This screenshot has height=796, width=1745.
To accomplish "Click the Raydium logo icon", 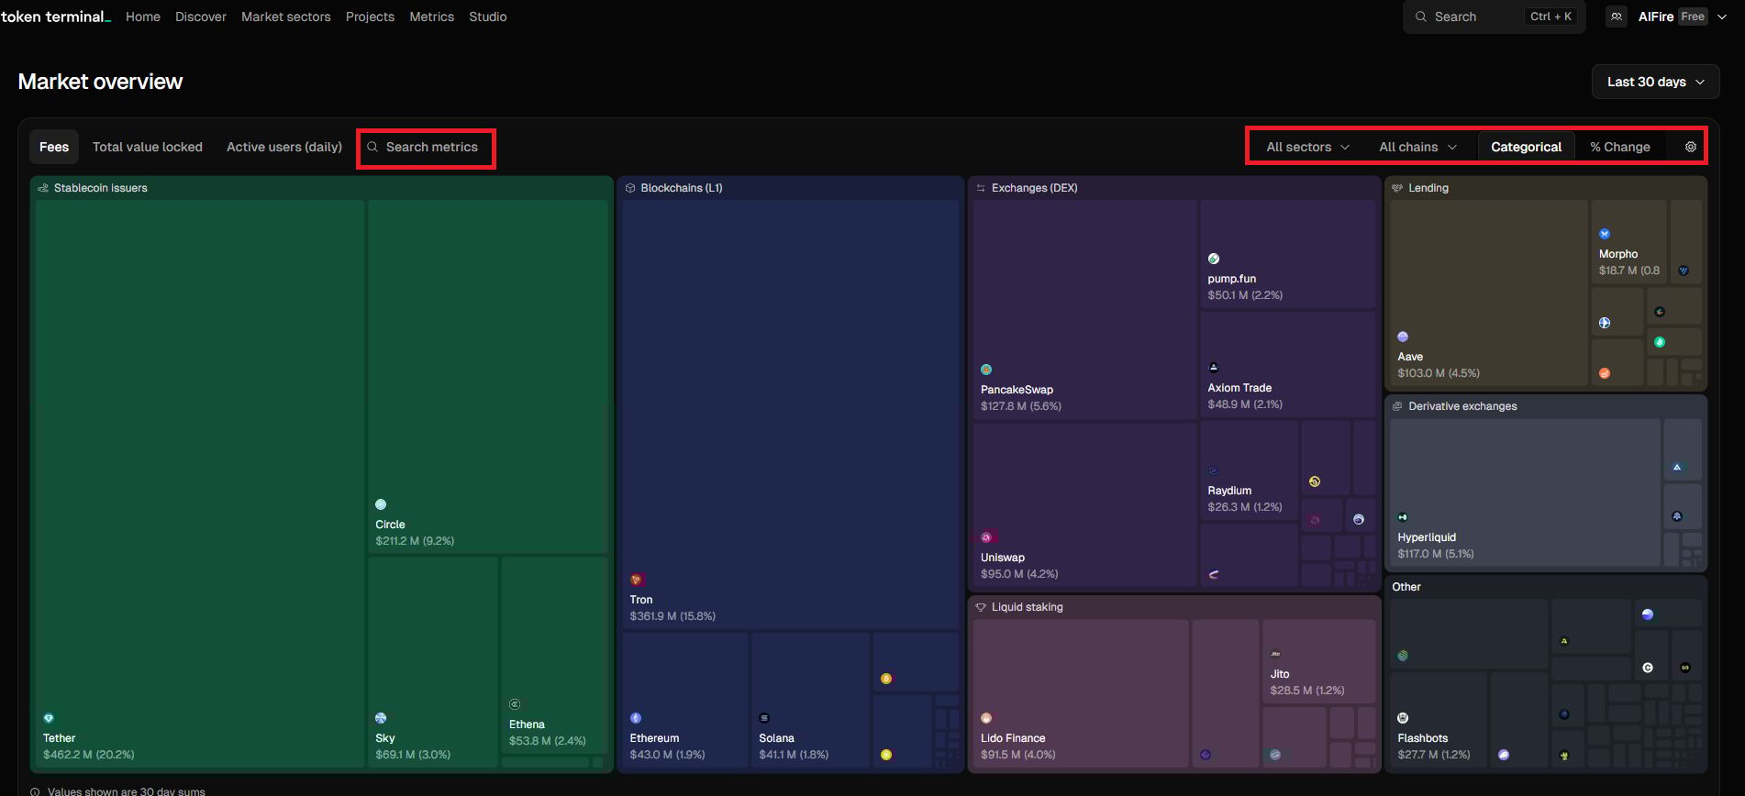I will tap(1214, 470).
